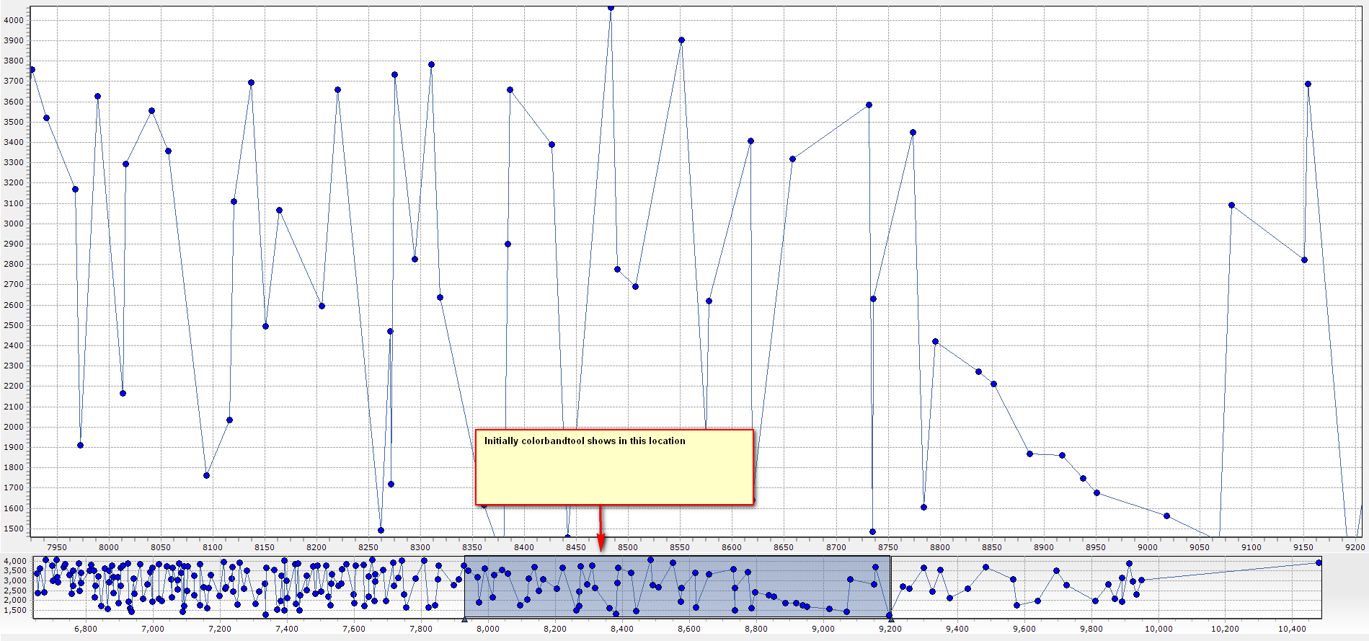
Task: Click the overview x-axis label 8,400
Action: coord(622,629)
